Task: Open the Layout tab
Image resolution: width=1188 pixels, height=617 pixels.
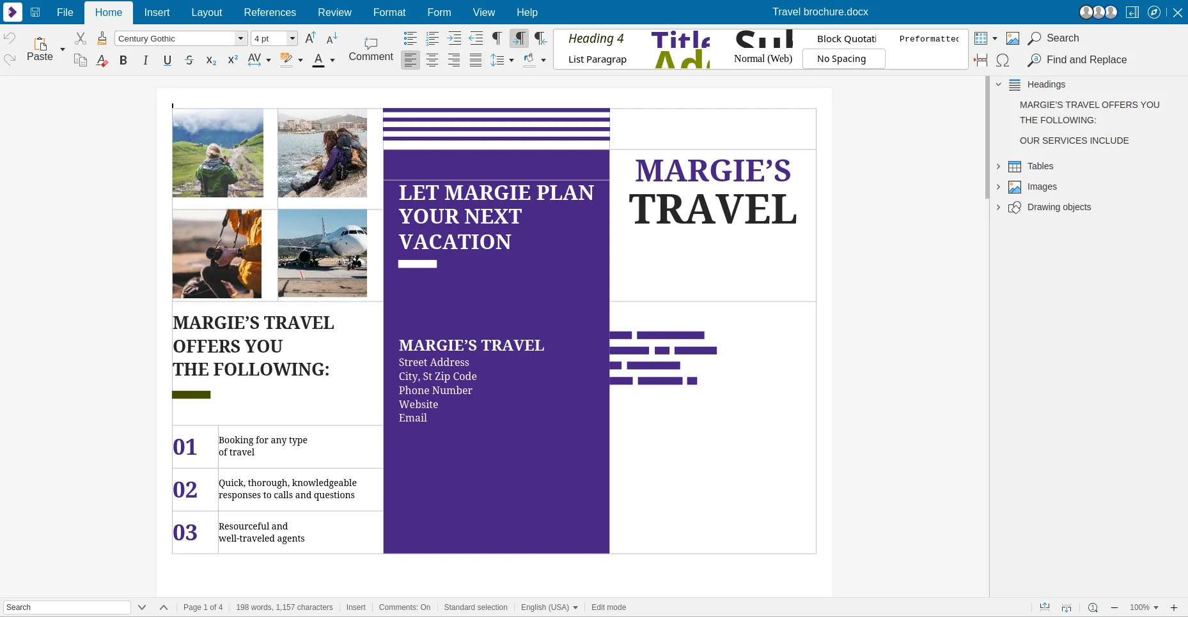Action: [x=207, y=12]
